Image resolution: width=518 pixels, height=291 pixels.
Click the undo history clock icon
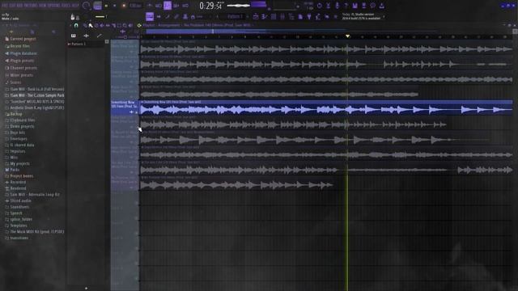(319, 6)
